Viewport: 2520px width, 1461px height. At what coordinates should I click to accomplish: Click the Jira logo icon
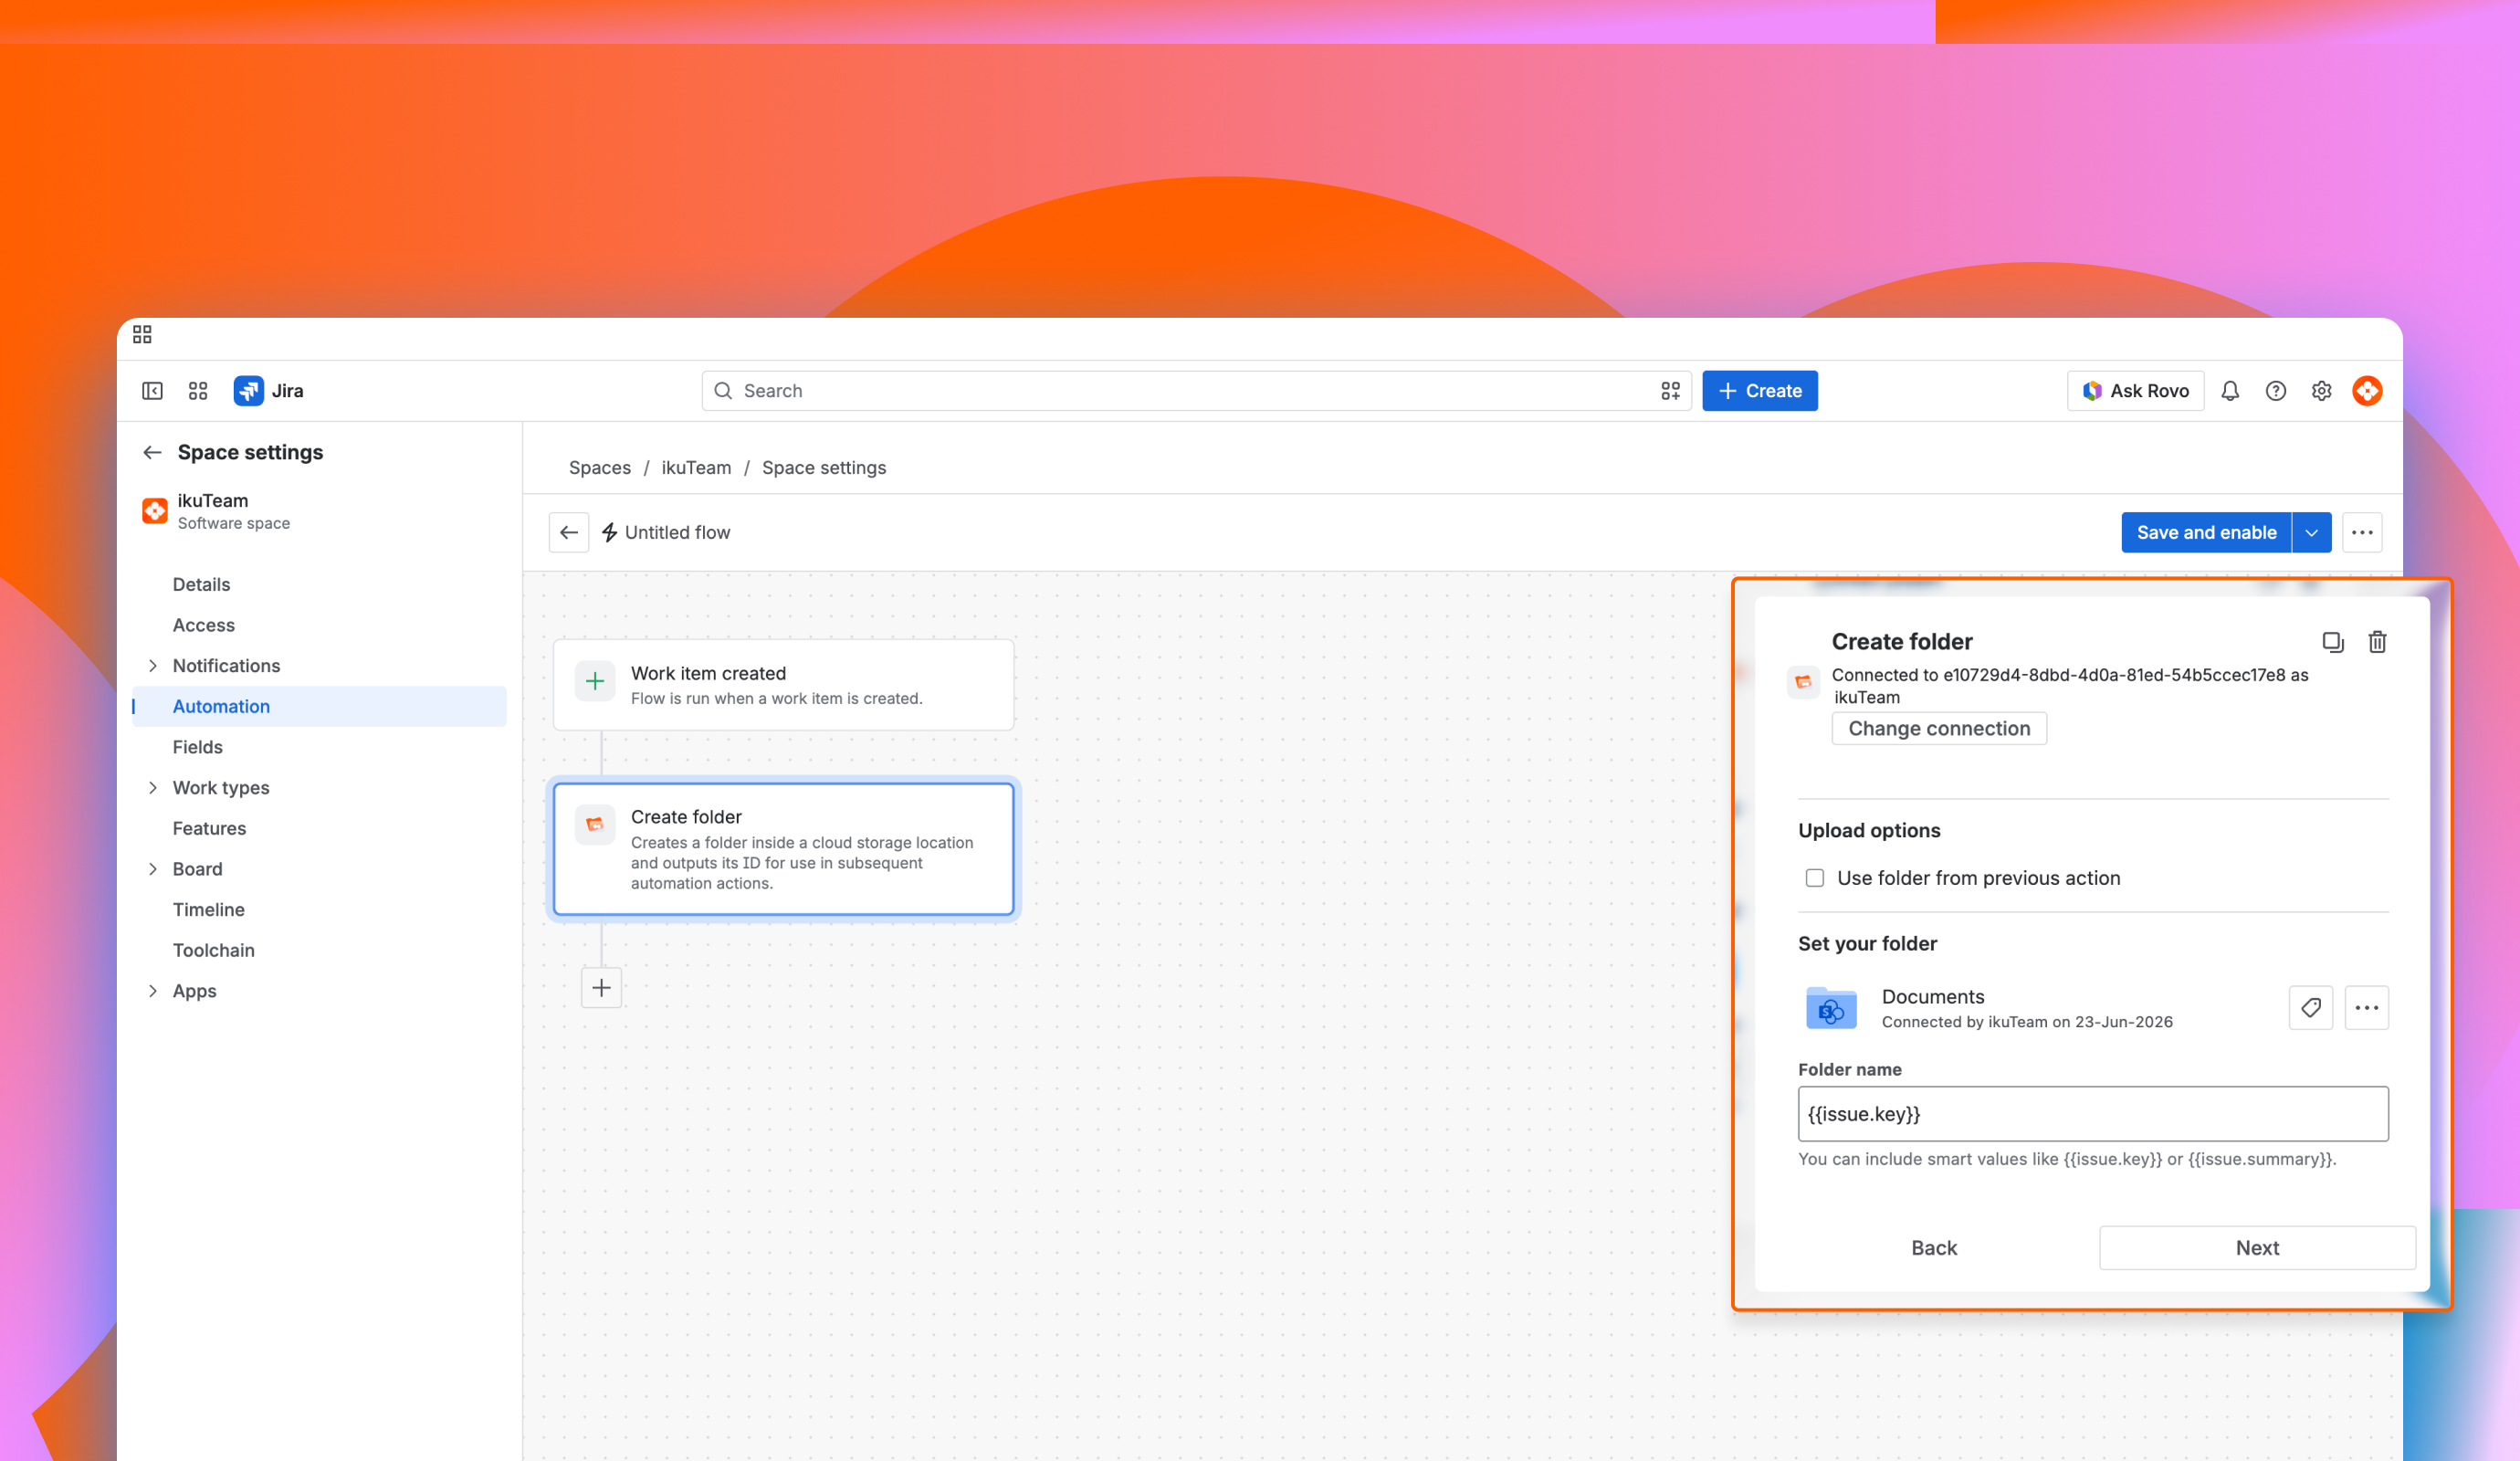(x=248, y=391)
